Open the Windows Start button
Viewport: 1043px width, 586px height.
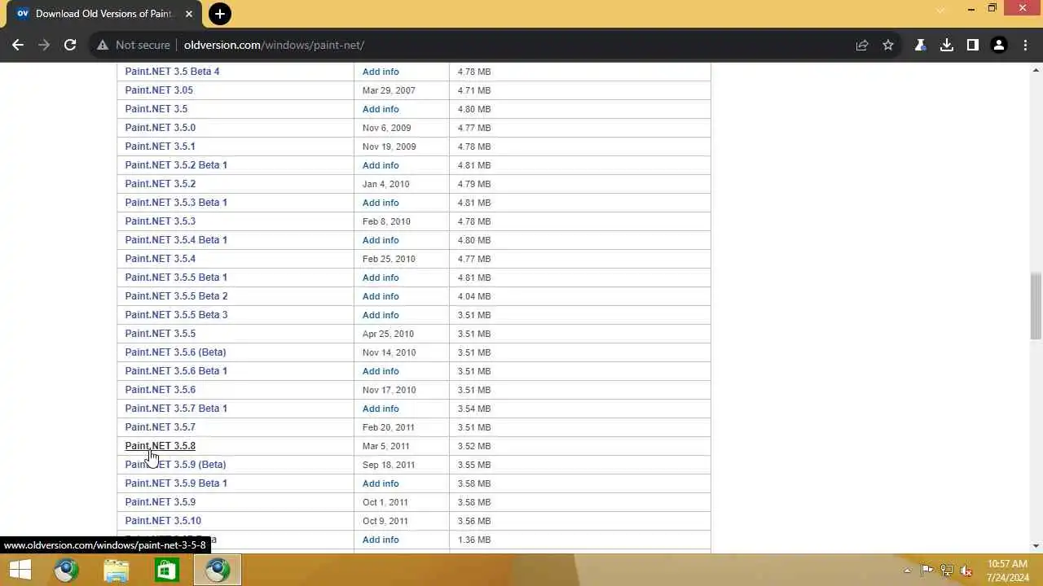(x=20, y=570)
